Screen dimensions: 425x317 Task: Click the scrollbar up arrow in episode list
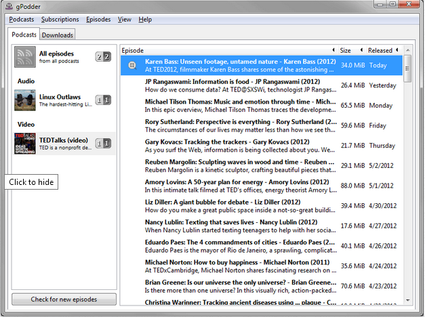tap(407, 50)
